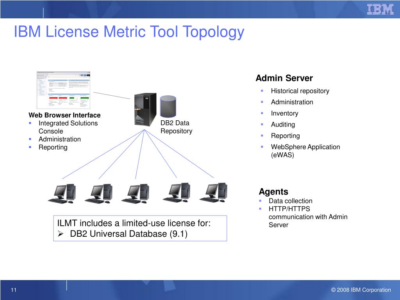Image resolution: width=400 pixels, height=300 pixels.
Task: Click the Admin Server heading
Action: tap(284, 78)
